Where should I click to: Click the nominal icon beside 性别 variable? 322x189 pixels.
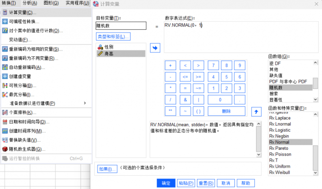pyautogui.click(x=100, y=47)
